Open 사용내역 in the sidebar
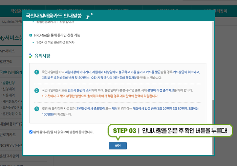The height and width of the screenshot is (166, 237). [8, 95]
